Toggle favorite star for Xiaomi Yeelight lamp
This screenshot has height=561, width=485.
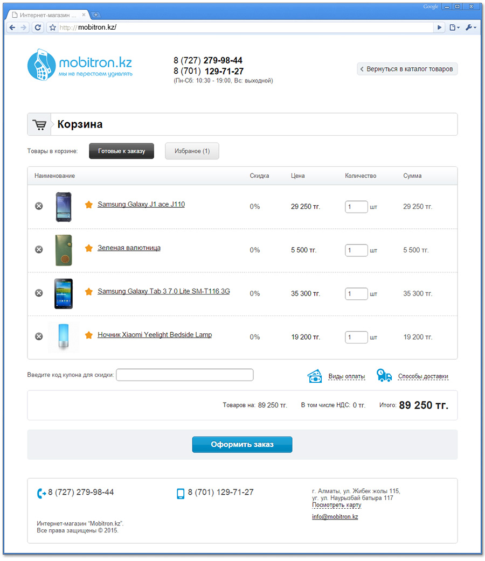point(88,335)
